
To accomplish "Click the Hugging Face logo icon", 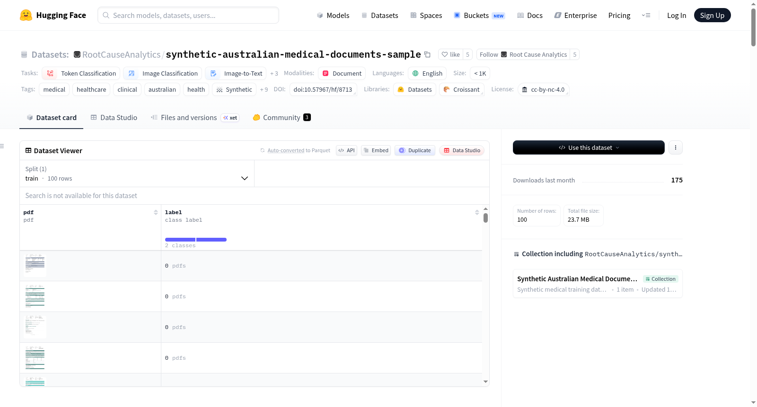I will [x=26, y=15].
